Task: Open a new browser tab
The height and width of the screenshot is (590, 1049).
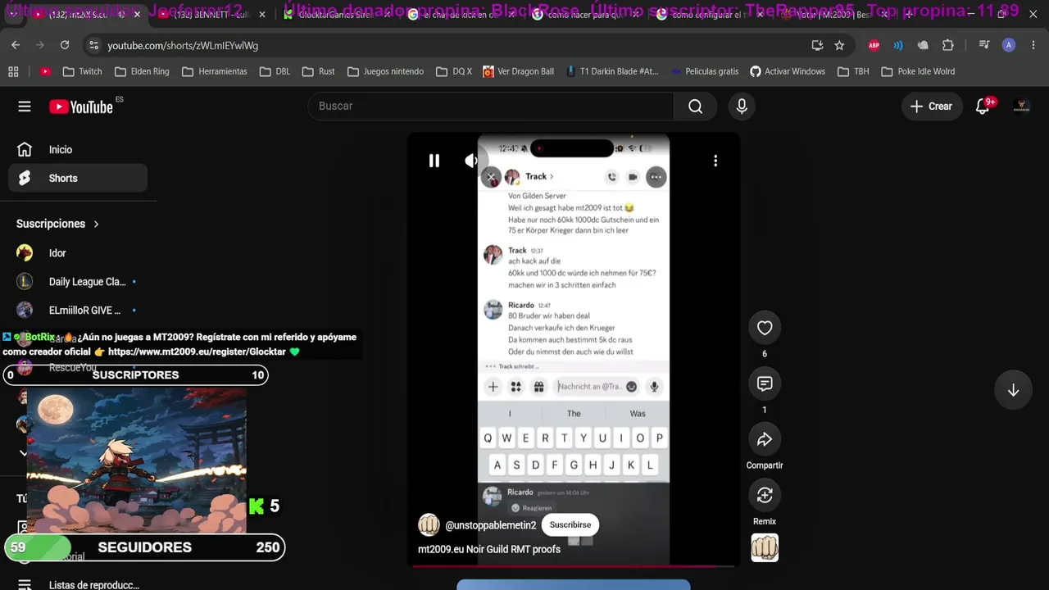Action: [x=908, y=15]
